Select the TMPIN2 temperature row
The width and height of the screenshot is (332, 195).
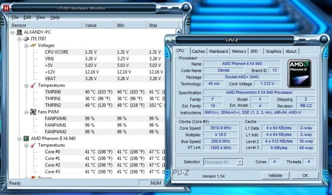(x=104, y=105)
